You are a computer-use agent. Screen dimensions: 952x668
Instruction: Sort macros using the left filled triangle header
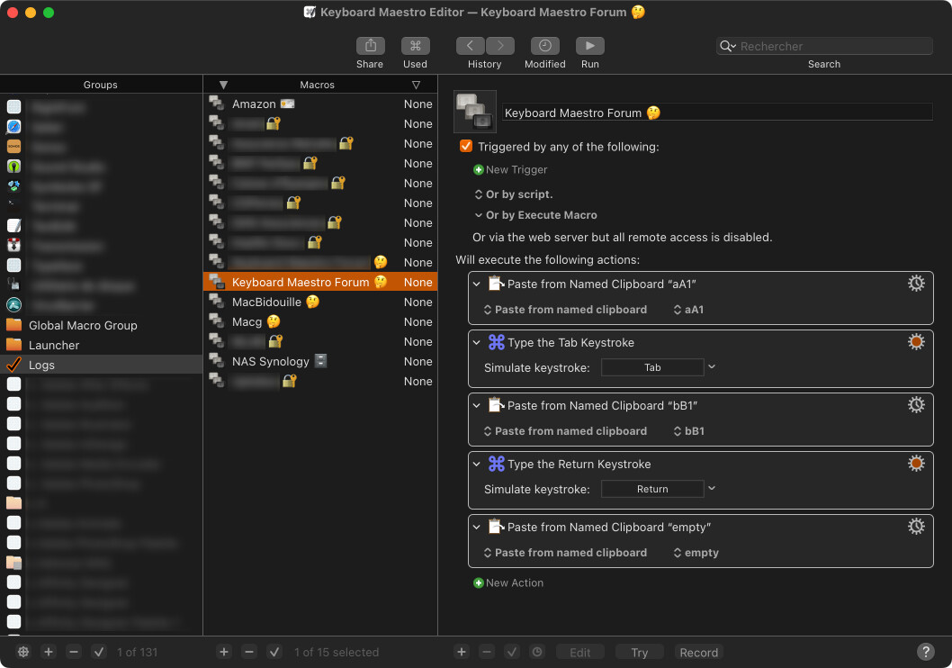coord(223,85)
